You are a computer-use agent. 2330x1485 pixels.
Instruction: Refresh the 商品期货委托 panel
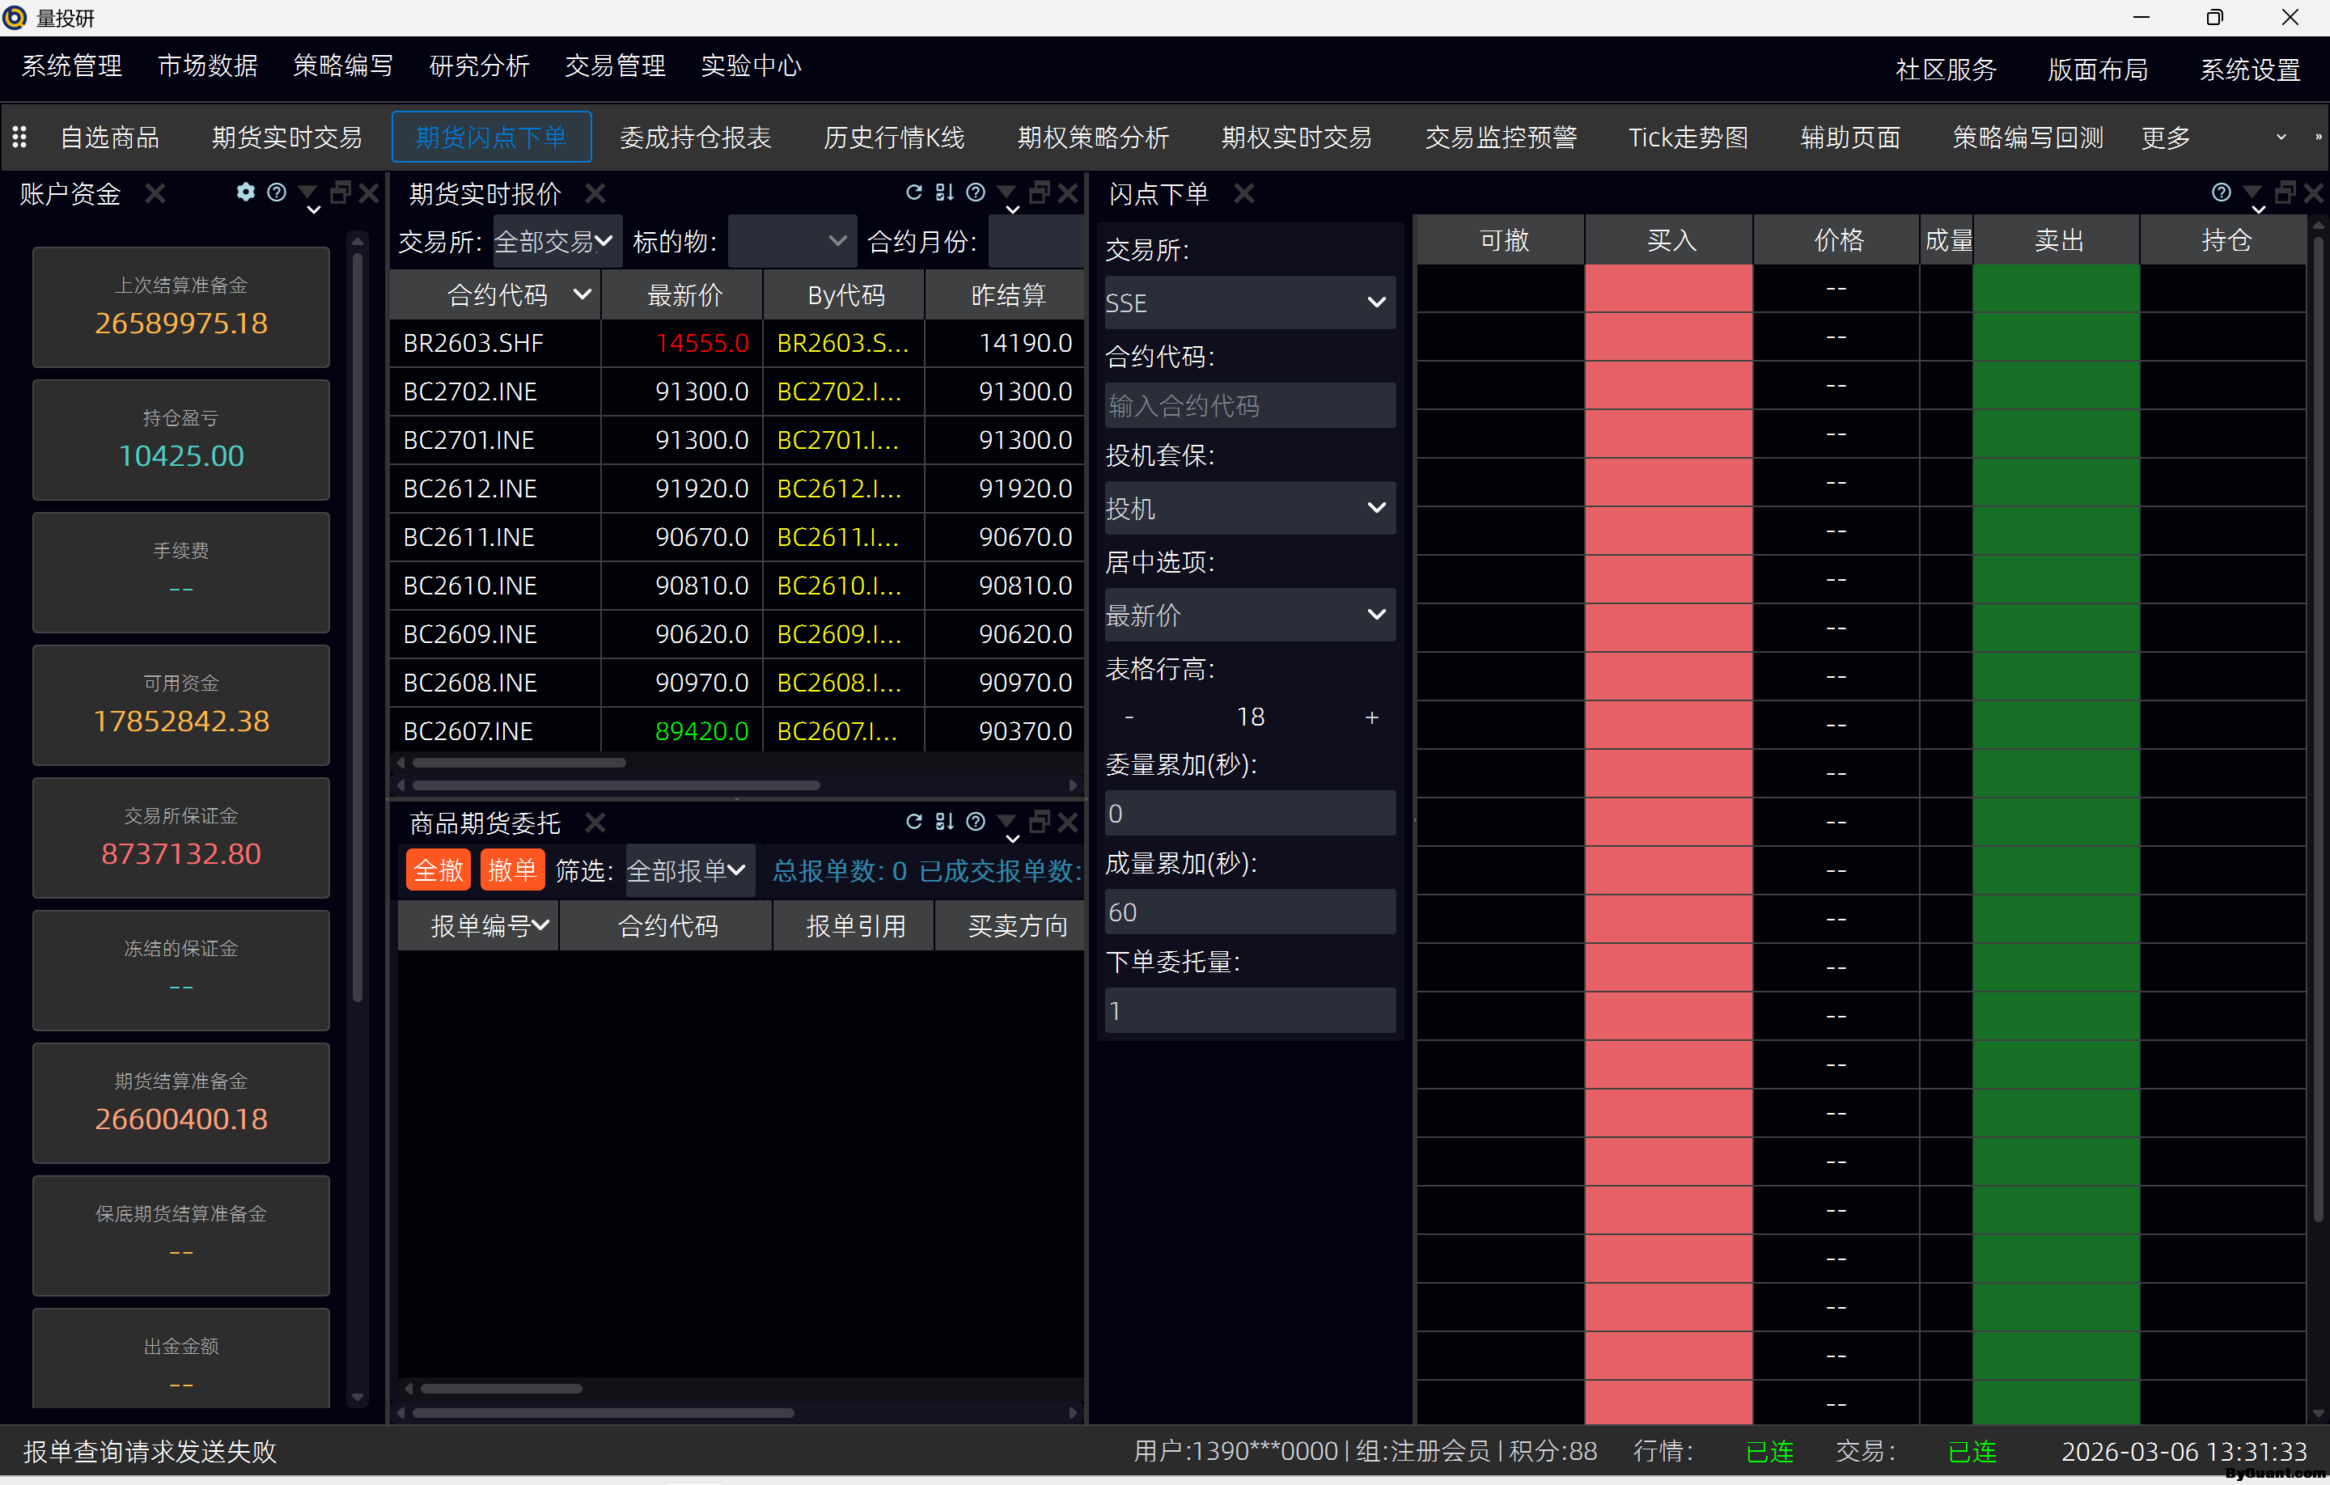point(913,820)
